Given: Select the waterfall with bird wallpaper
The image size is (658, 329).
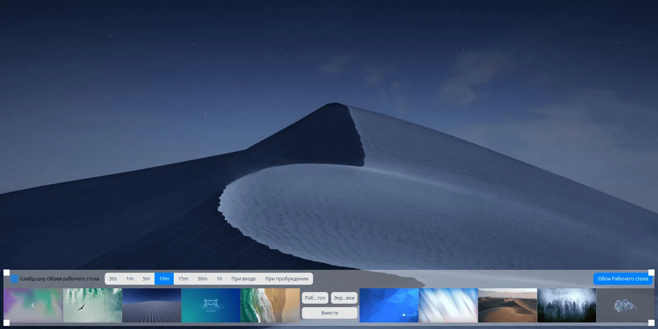Looking at the screenshot, I should coord(93,305).
